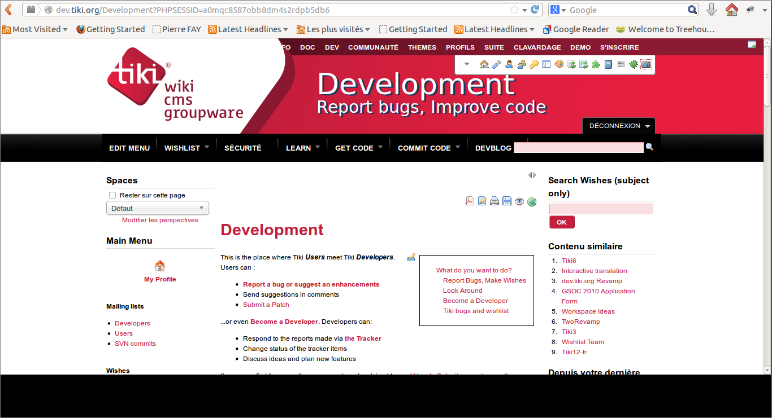
Task: Bookmark this page with the star icon
Action: (x=514, y=10)
